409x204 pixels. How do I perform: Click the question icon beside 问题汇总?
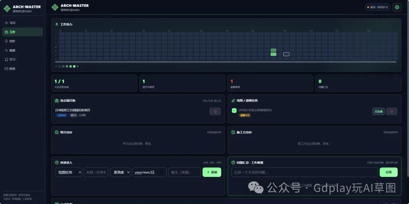[233, 162]
